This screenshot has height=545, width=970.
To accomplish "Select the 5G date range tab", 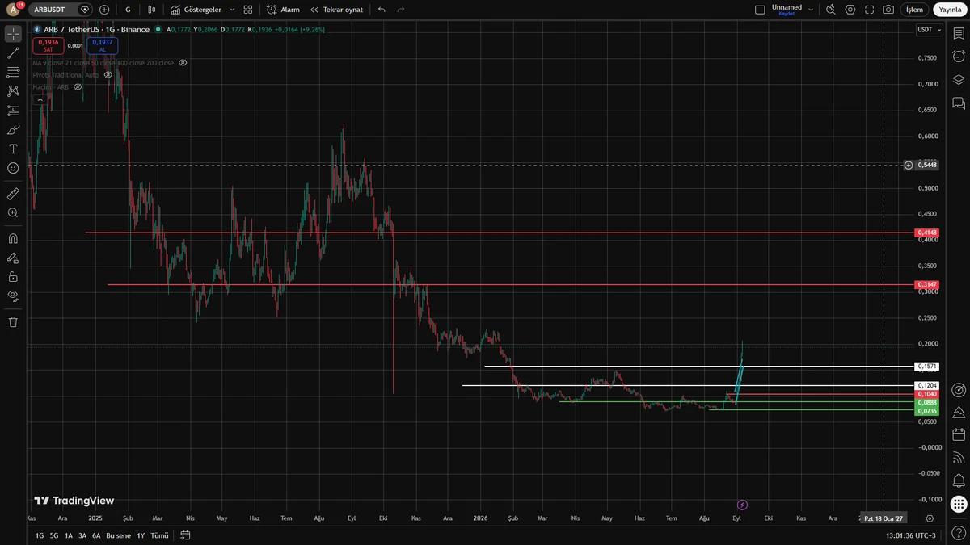I will 54,535.
